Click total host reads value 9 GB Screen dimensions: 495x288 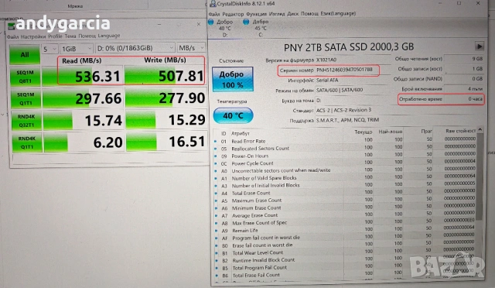tap(464, 59)
